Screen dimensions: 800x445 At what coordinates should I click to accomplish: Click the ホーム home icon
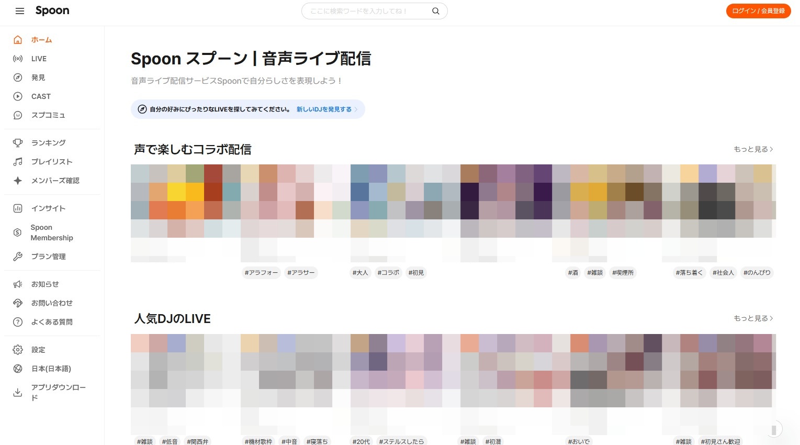(x=18, y=40)
